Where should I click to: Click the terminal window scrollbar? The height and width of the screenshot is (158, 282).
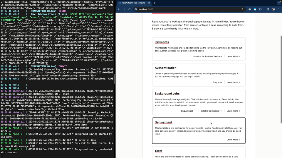click(x=115, y=79)
